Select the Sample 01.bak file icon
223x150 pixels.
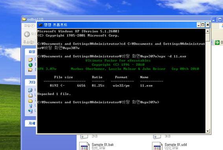pyautogui.click(x=85, y=146)
